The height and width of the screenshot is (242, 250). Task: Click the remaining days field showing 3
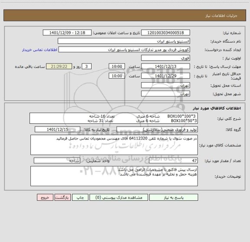click(x=86, y=66)
